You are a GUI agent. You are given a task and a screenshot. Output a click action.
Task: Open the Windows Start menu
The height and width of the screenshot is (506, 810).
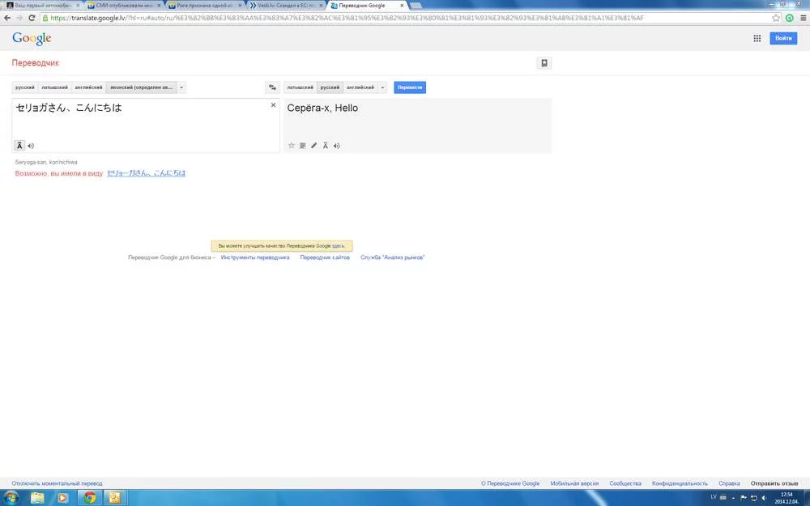click(11, 498)
